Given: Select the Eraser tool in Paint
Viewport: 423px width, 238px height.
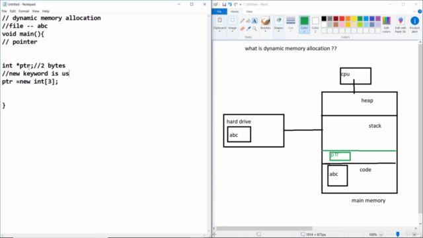Looking at the screenshot, I should click(x=242, y=28).
